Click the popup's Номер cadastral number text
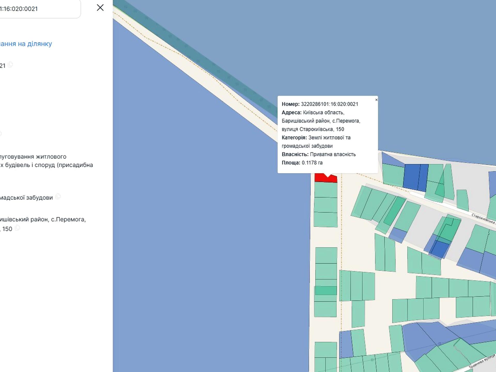This screenshot has width=496, height=372. coord(329,104)
